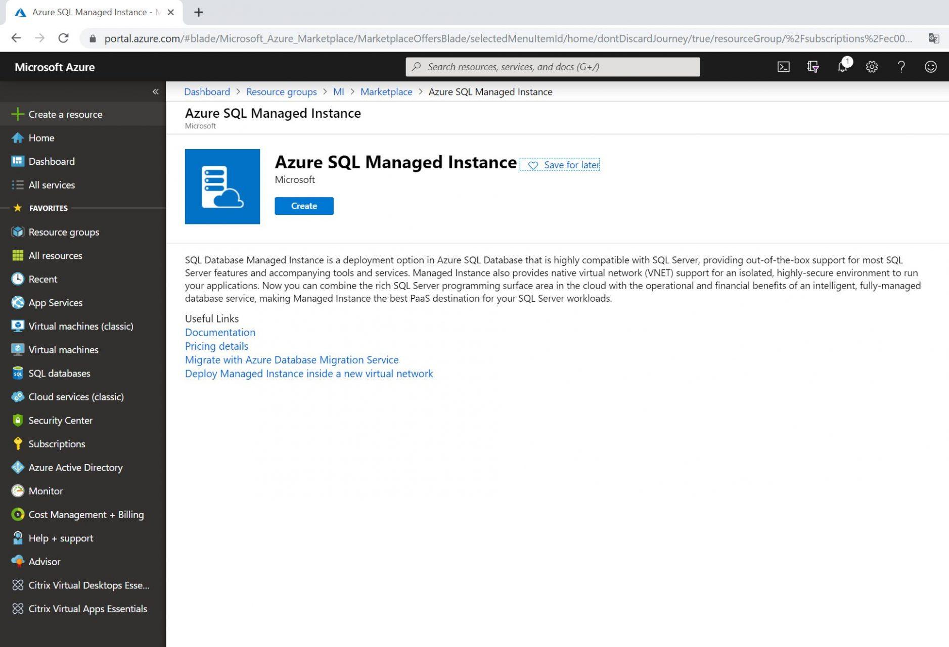This screenshot has width=949, height=647.
Task: Open Cloud Shell from the top bar
Action: tap(783, 66)
